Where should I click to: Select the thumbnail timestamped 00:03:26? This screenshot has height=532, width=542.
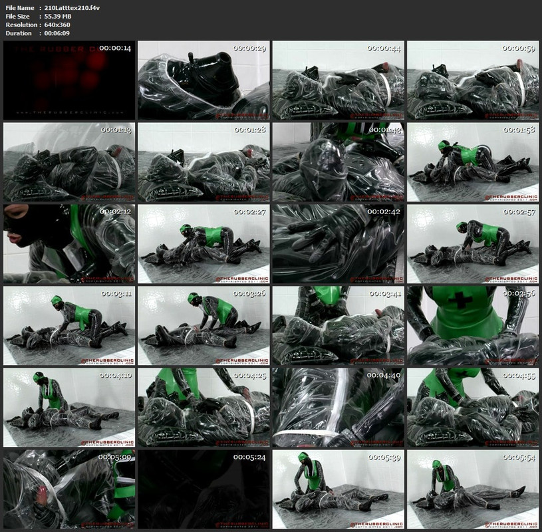tap(203, 326)
